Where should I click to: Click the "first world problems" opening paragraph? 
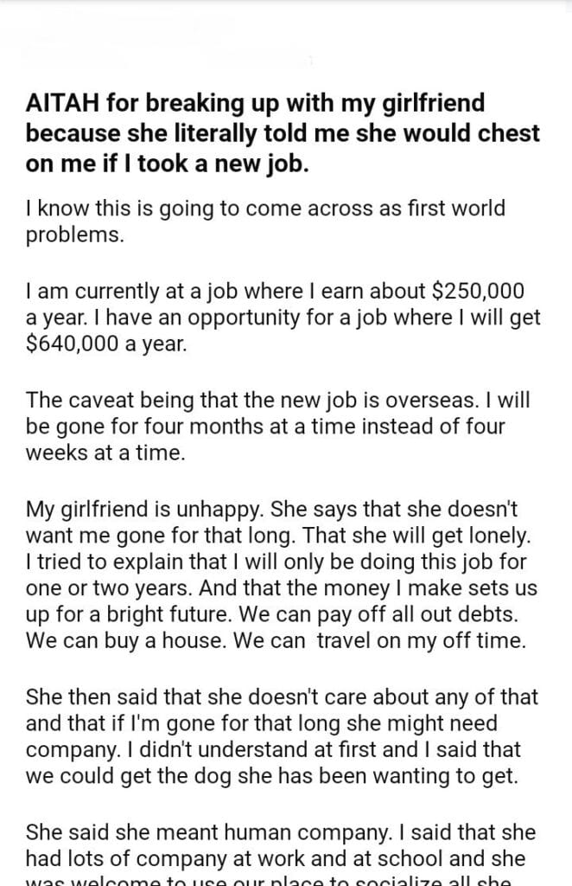click(x=264, y=223)
